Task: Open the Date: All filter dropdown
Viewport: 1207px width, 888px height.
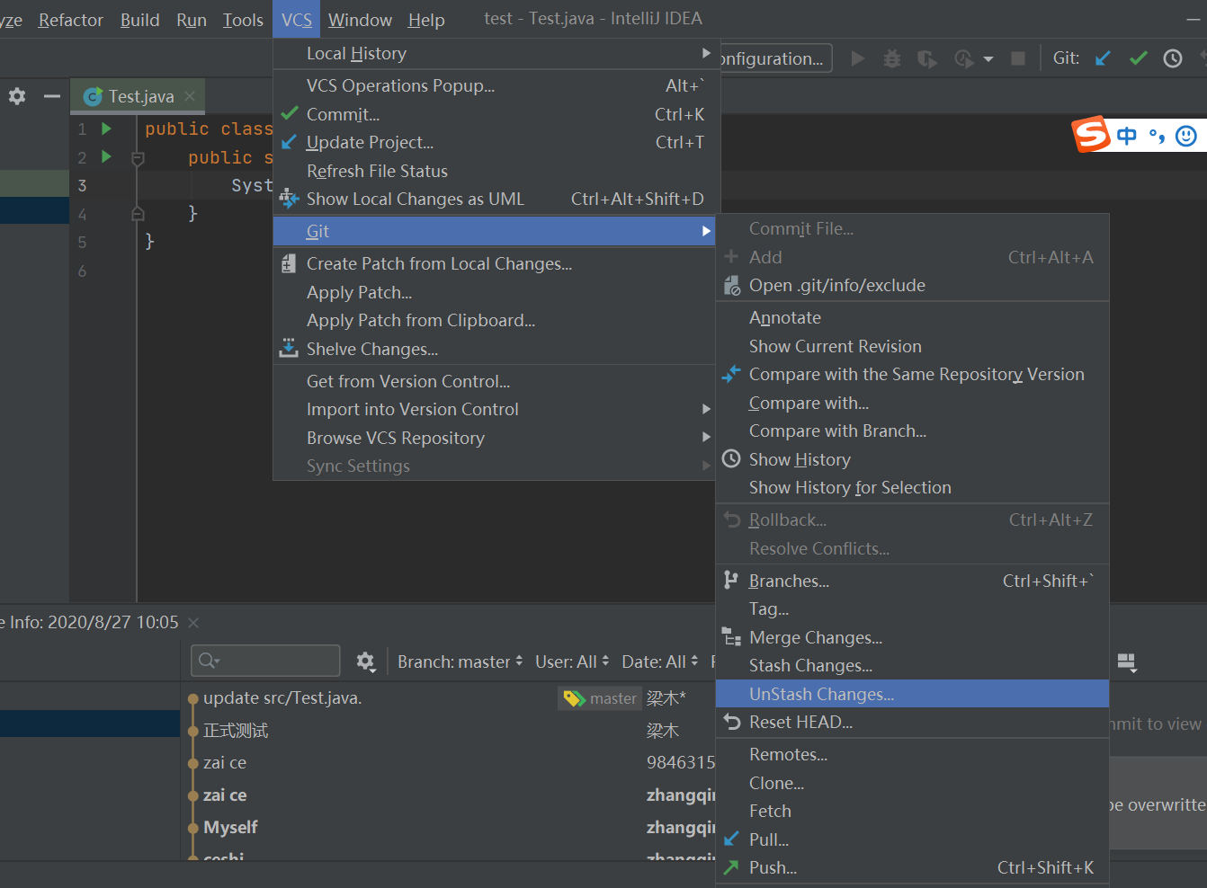Action: tap(659, 662)
